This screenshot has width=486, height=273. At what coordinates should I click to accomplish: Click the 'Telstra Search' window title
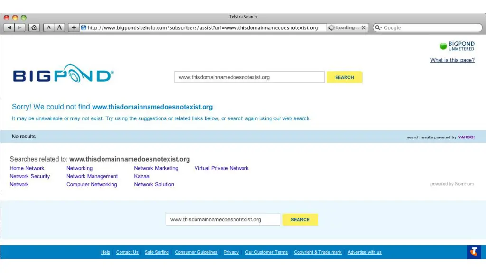(243, 17)
